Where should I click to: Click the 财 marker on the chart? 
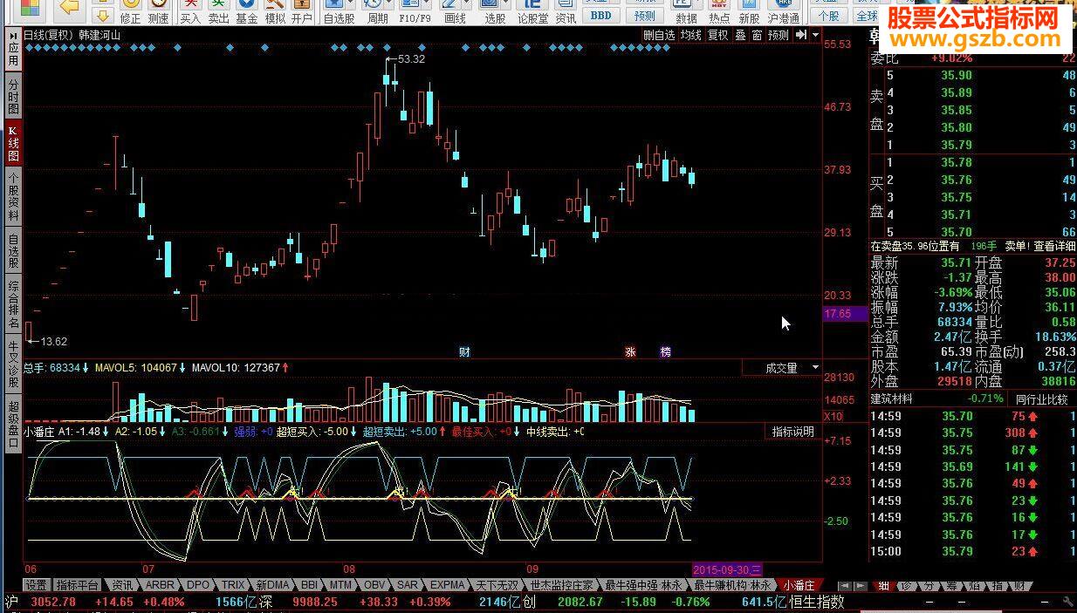(x=464, y=352)
